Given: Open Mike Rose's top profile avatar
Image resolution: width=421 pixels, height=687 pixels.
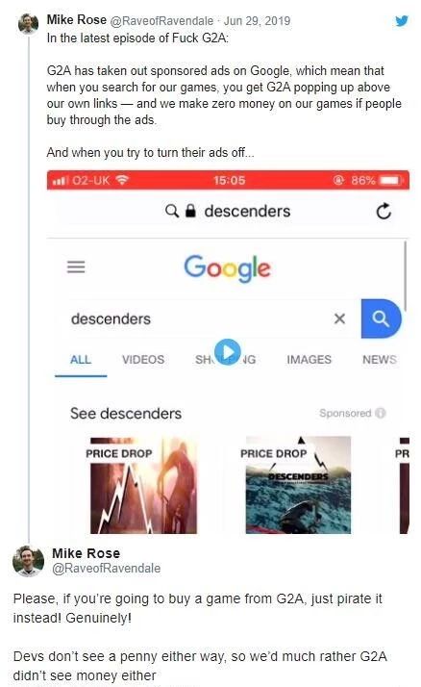Looking at the screenshot, I should 29,23.
